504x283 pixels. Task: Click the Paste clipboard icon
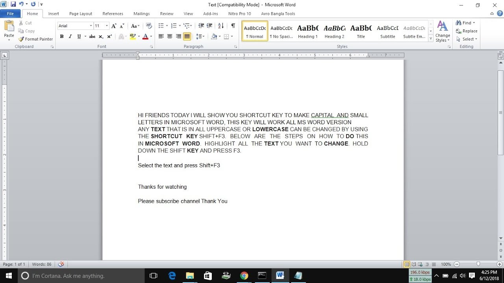coord(9,26)
